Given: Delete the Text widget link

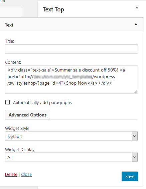Looking at the screenshot, I should point(11,175).
